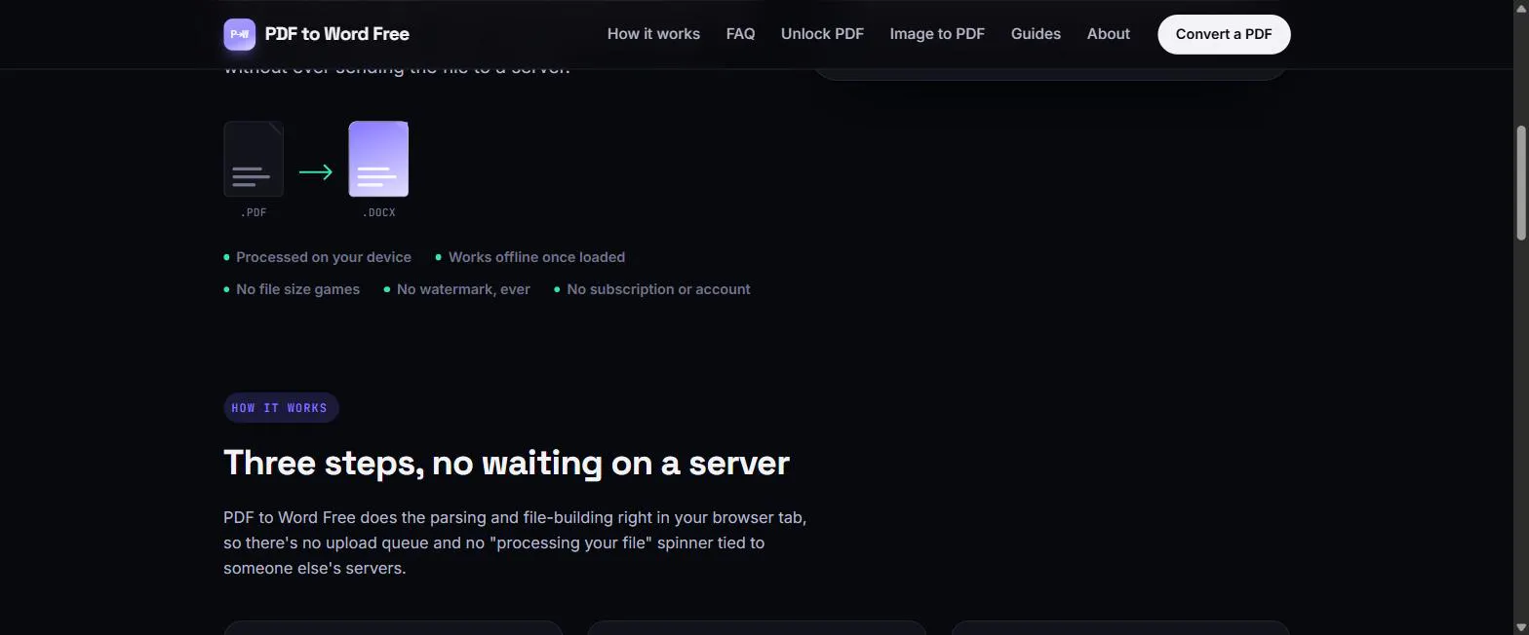Open the PDF to Word Free home link
Image resolution: width=1529 pixels, height=635 pixels.
point(316,34)
